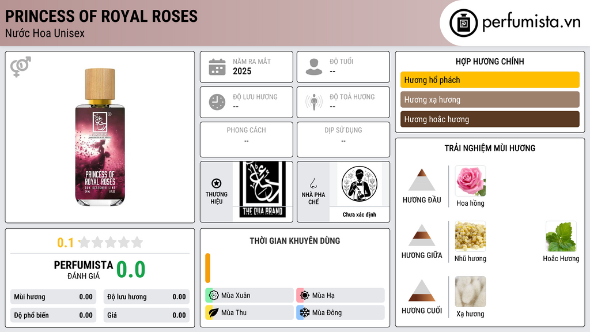Click the Hương đầu pyramid icon
This screenshot has width=590, height=332.
[x=422, y=180]
